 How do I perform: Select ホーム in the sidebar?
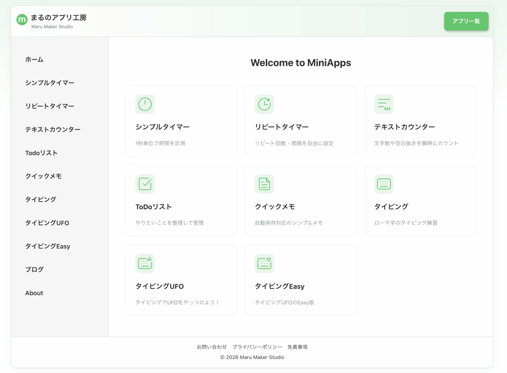pos(34,59)
